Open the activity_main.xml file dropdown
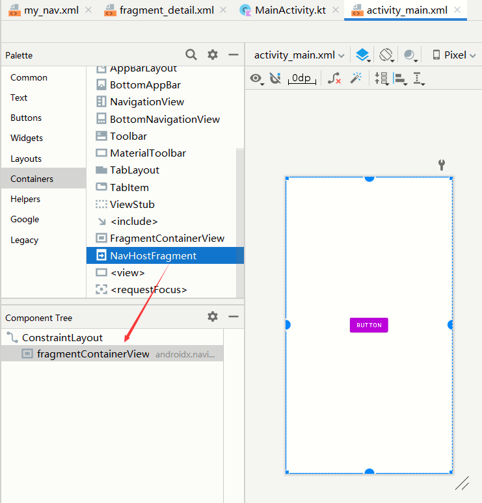The image size is (482, 503). pyautogui.click(x=299, y=55)
